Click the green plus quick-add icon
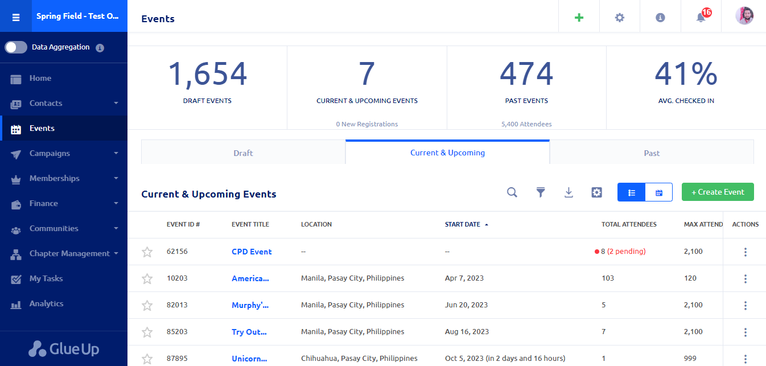Image resolution: width=766 pixels, height=366 pixels. [x=579, y=17]
